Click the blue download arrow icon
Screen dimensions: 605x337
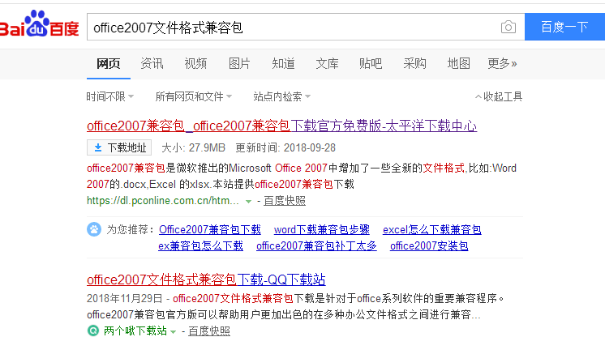click(98, 147)
